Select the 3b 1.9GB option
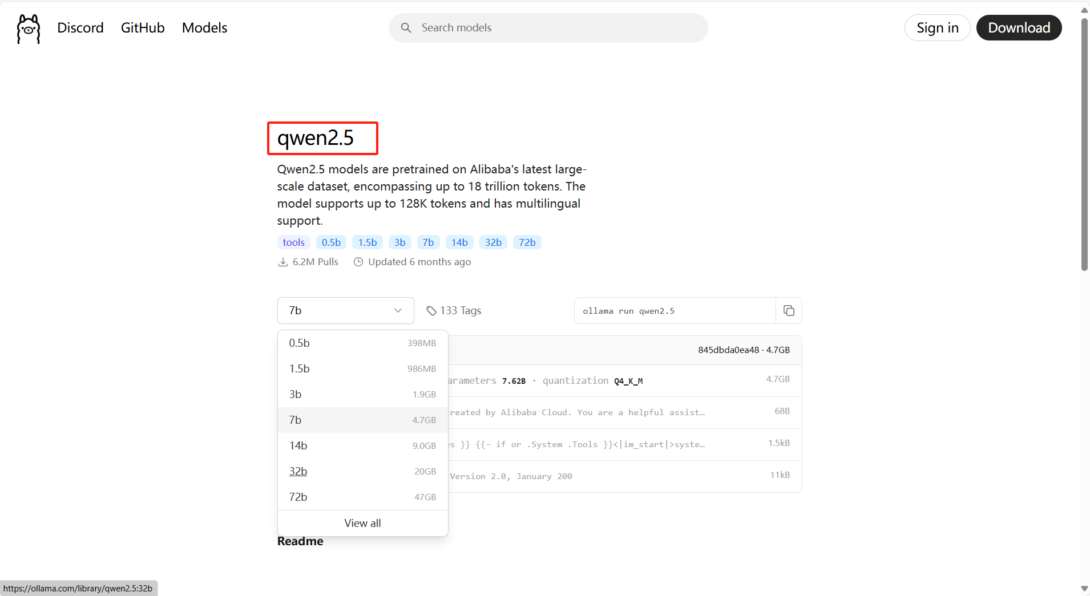1090x596 pixels. click(362, 395)
